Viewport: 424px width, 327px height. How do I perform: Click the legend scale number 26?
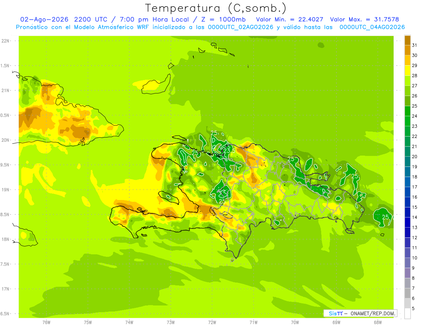pos(415,96)
